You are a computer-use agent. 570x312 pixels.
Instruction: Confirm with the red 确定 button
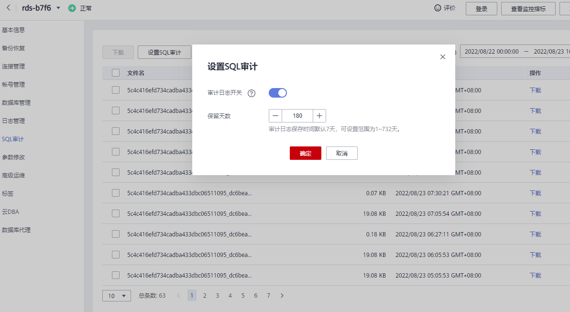(306, 153)
